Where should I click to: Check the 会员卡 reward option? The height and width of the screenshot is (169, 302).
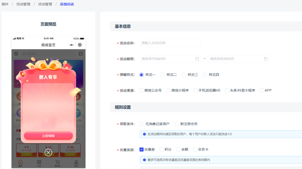(195, 150)
